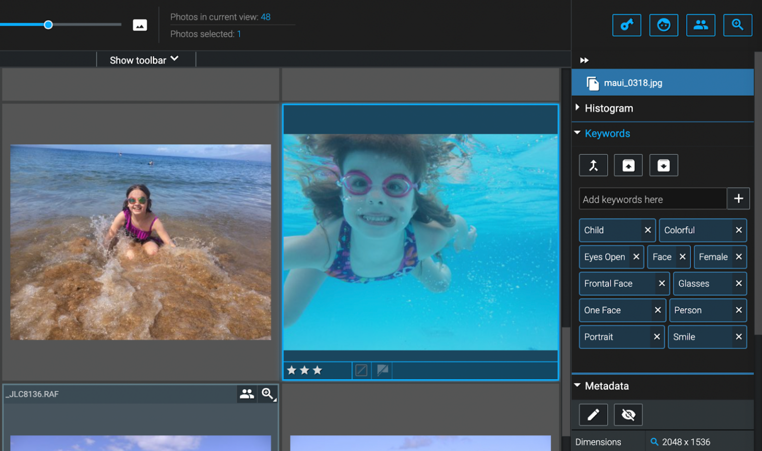Open zoom preview on _JLC8136.RAF thumbnail

tap(268, 394)
